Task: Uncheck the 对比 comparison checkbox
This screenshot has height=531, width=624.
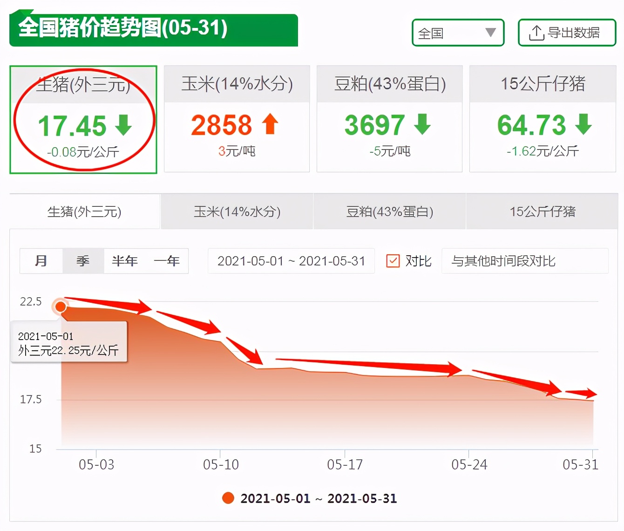Action: pos(393,261)
